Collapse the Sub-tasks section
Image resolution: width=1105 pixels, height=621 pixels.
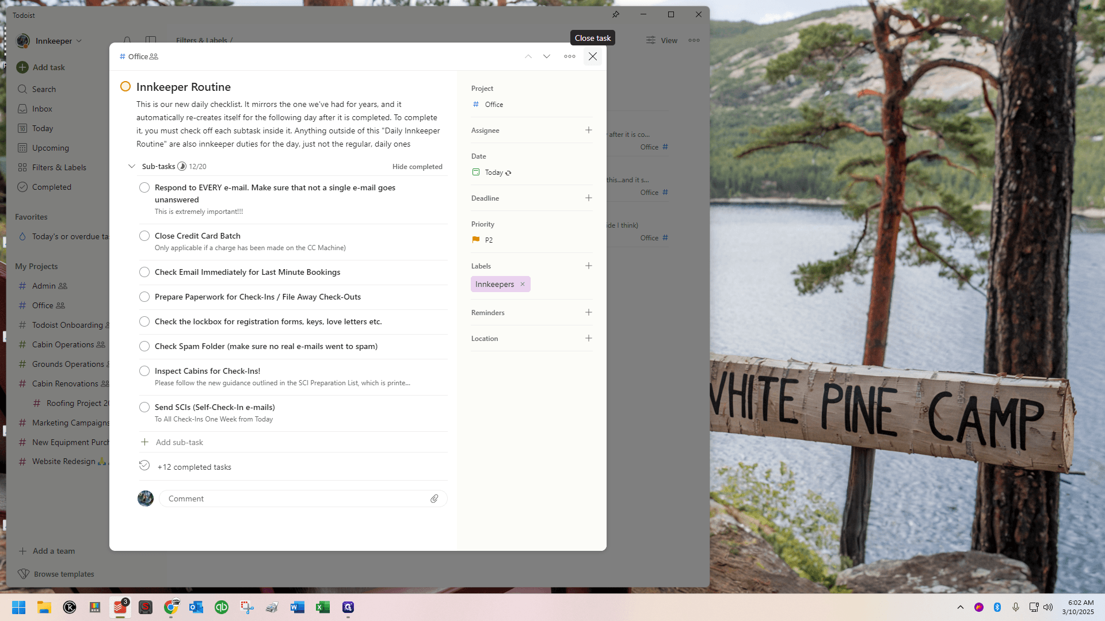(x=132, y=166)
